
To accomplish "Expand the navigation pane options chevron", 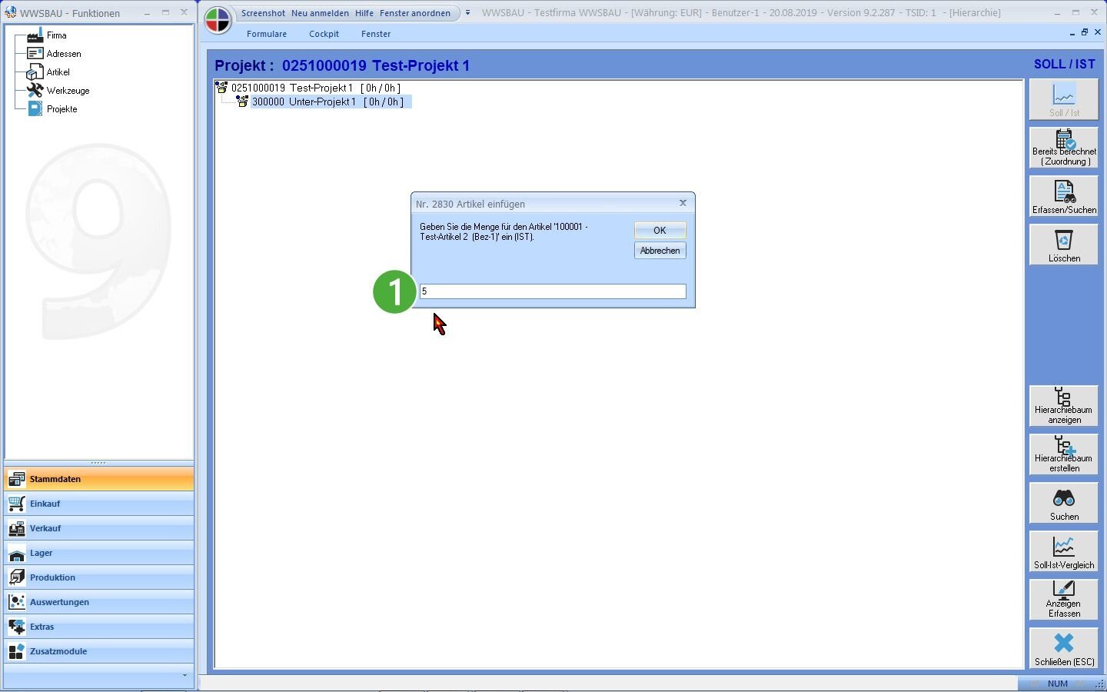I will coord(184,675).
